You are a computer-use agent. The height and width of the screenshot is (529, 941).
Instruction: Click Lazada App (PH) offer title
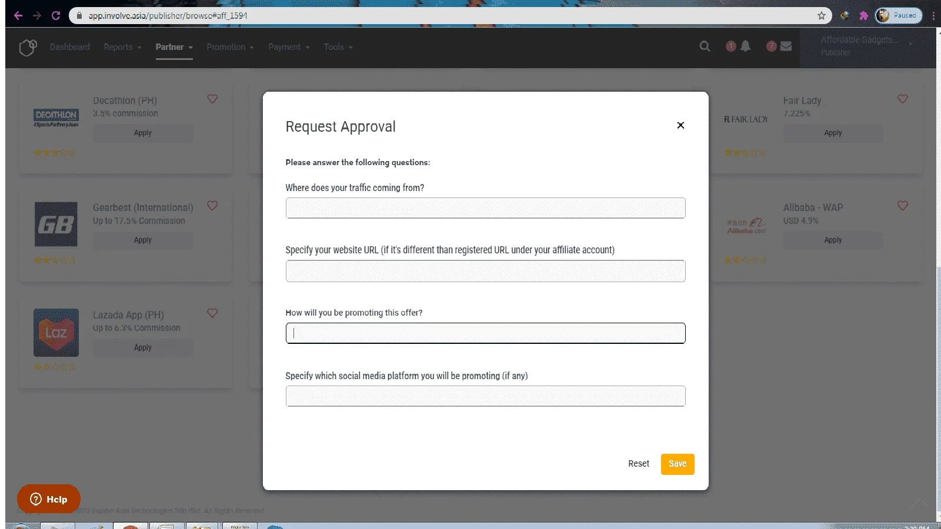click(128, 315)
